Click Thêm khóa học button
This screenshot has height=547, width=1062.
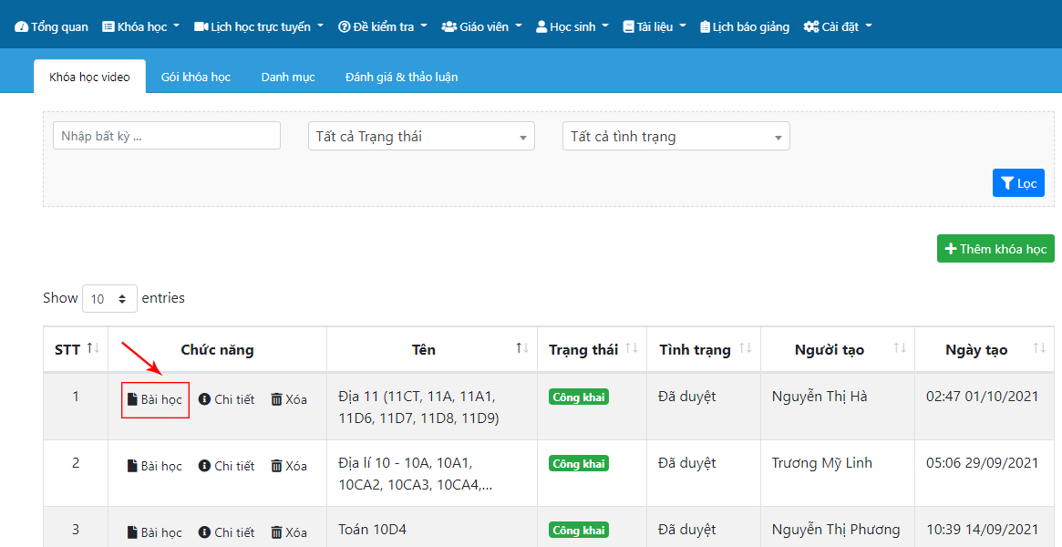(995, 249)
